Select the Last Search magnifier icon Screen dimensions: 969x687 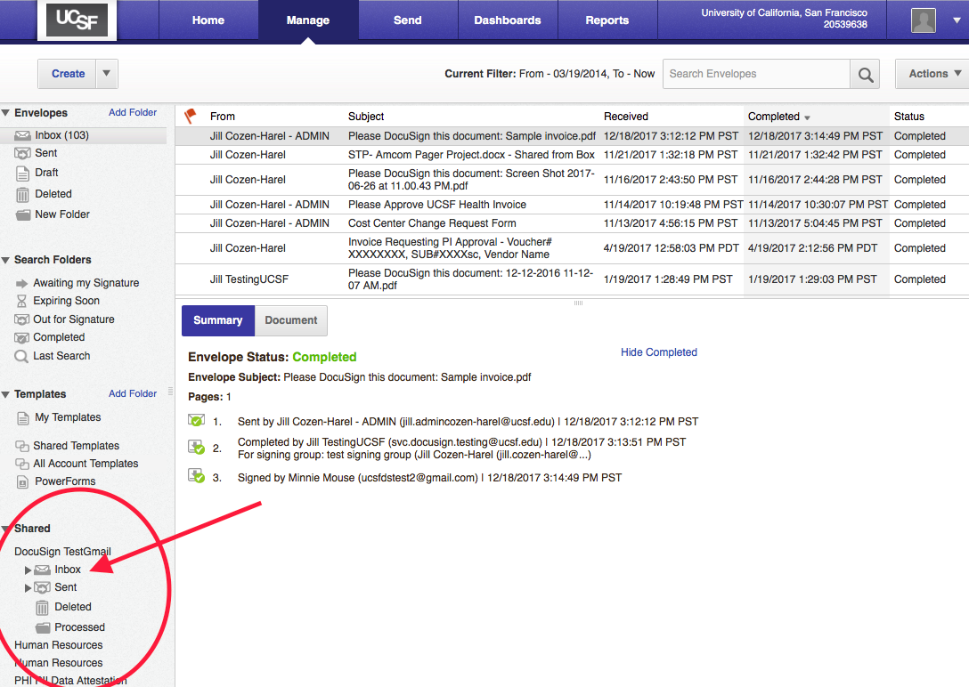(21, 356)
